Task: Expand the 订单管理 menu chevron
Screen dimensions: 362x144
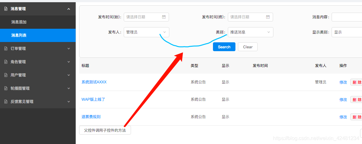Action: [x=69, y=49]
